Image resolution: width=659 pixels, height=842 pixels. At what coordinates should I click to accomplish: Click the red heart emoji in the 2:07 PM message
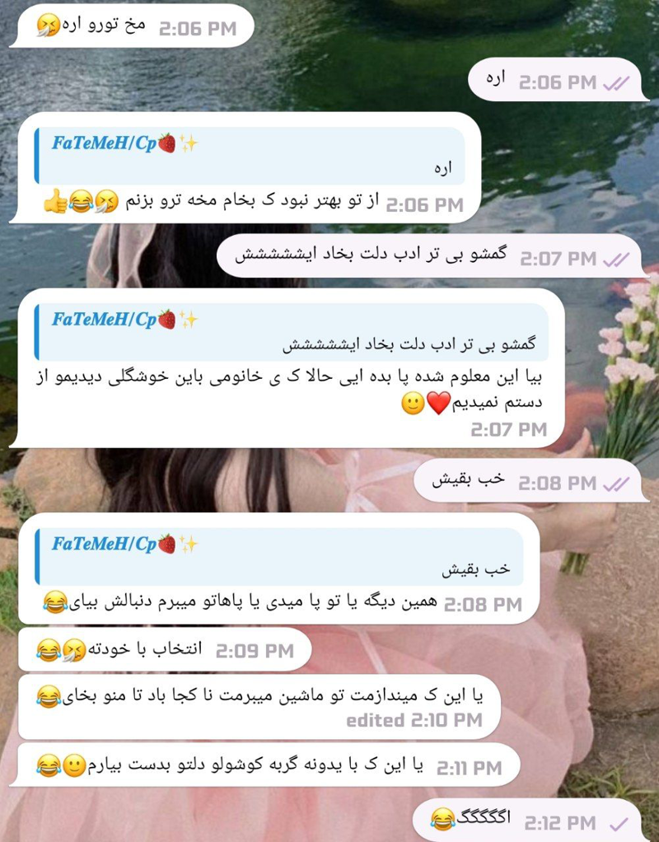click(438, 403)
